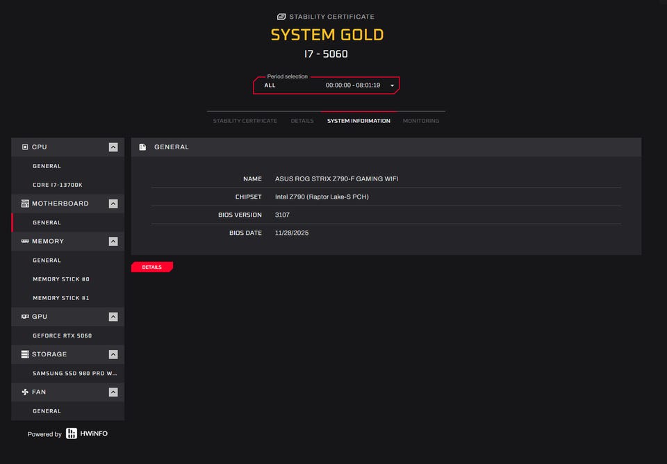The image size is (667, 464).
Task: Switch to the Details tab
Action: [x=302, y=121]
